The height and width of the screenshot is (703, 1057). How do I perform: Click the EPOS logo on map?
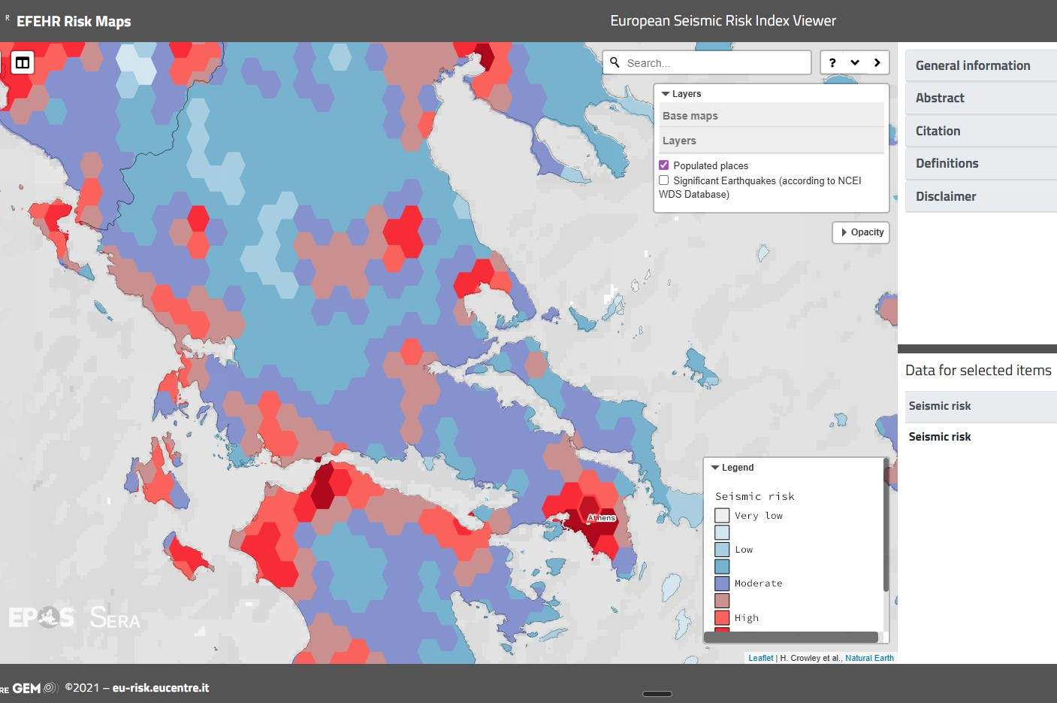pyautogui.click(x=41, y=617)
